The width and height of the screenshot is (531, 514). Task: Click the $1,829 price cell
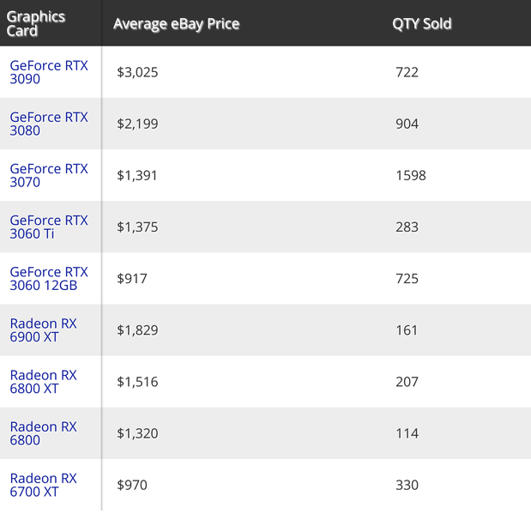click(x=137, y=330)
